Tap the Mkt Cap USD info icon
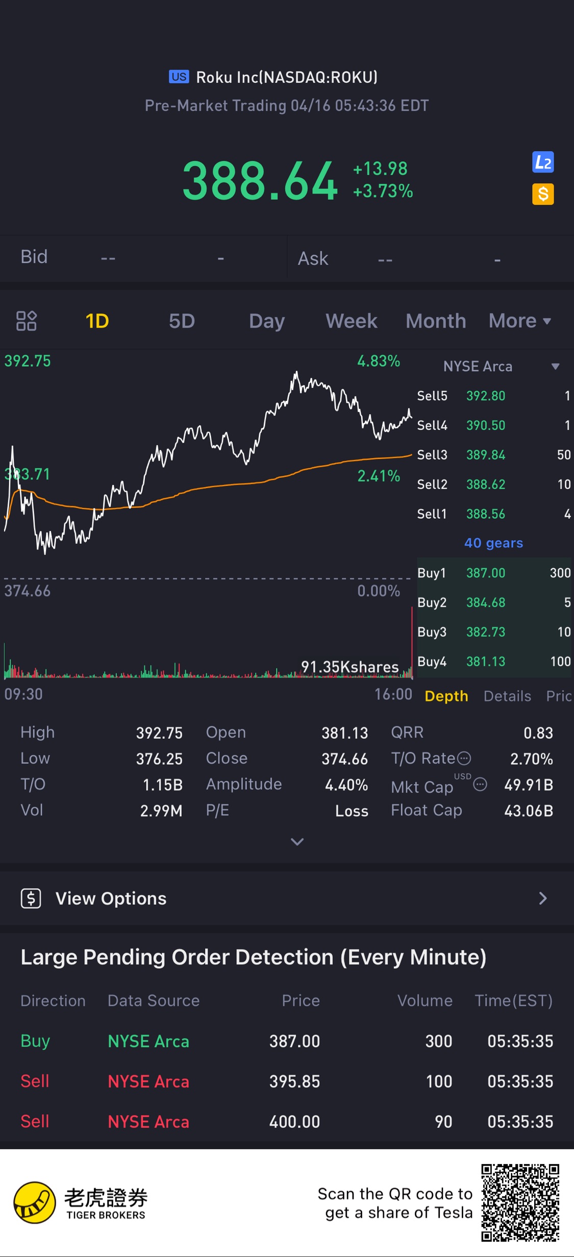This screenshot has width=574, height=1257. click(x=480, y=784)
